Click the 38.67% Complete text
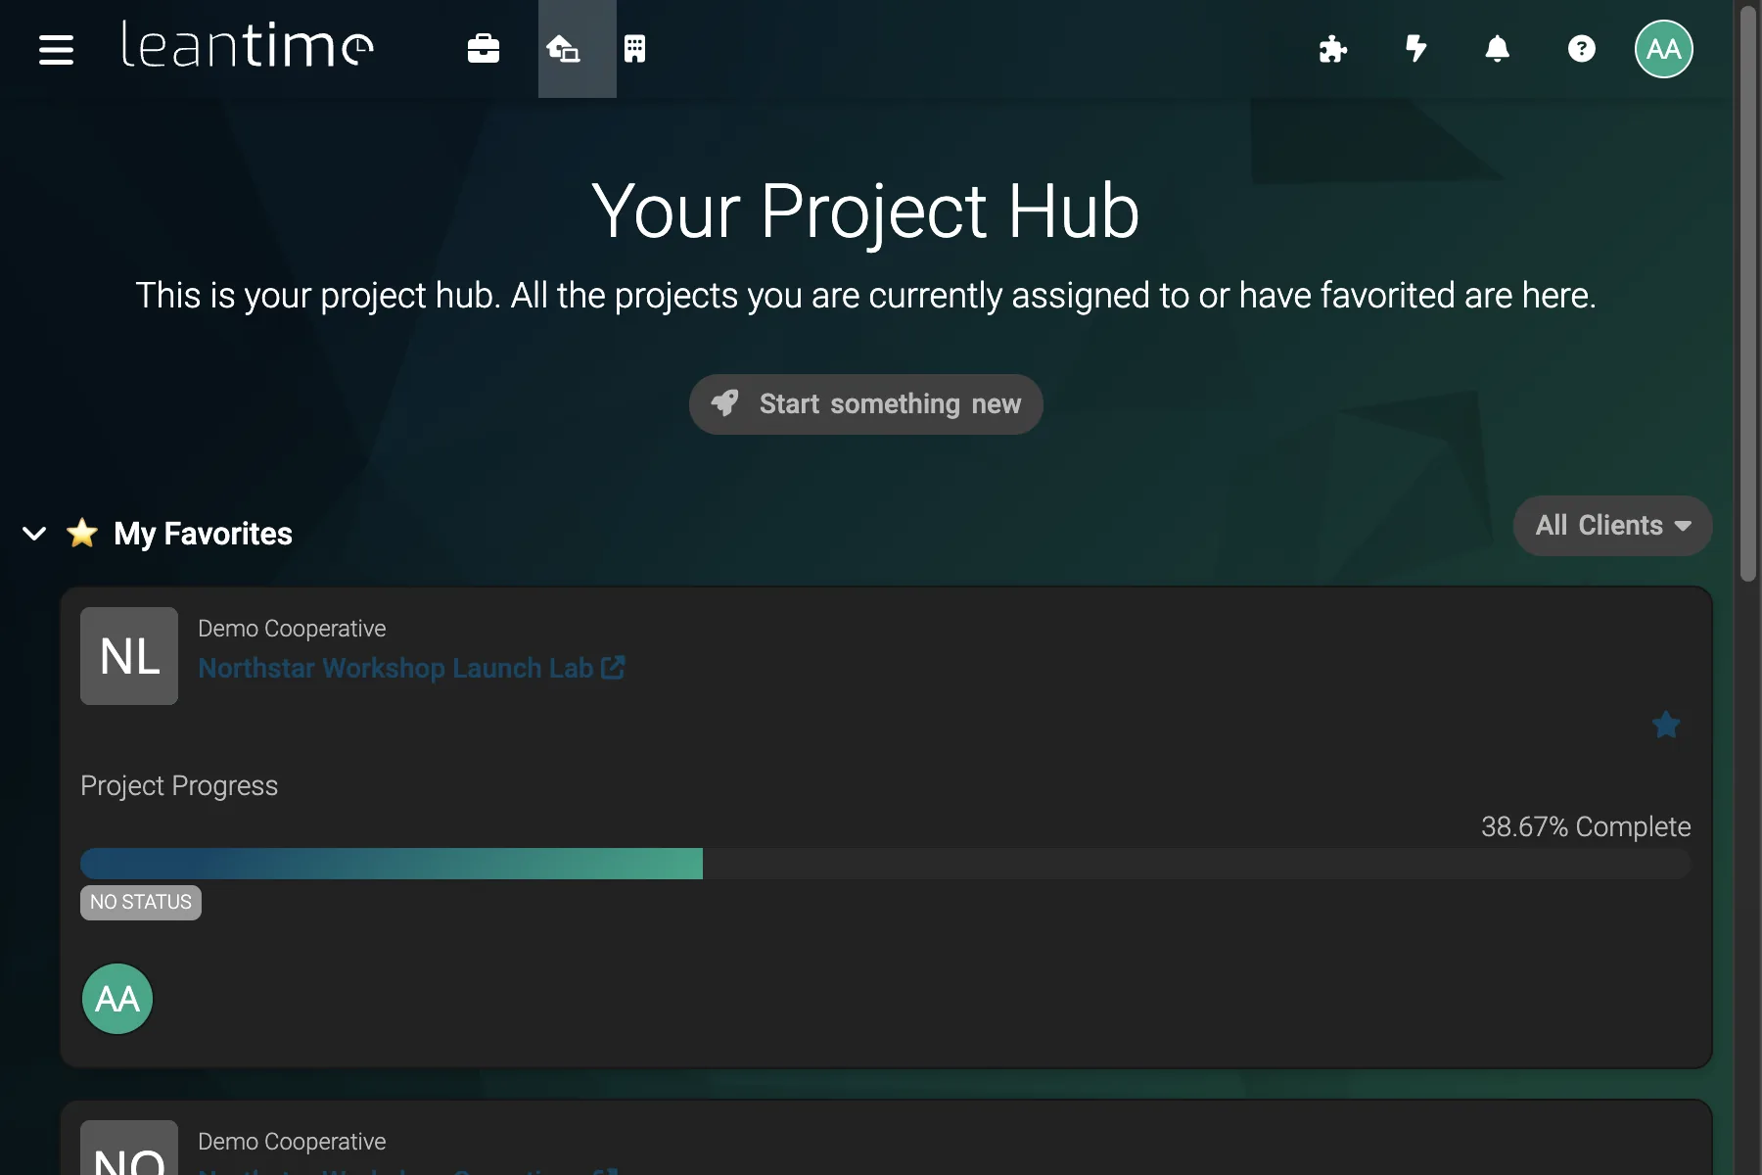The width and height of the screenshot is (1762, 1175). (1586, 827)
